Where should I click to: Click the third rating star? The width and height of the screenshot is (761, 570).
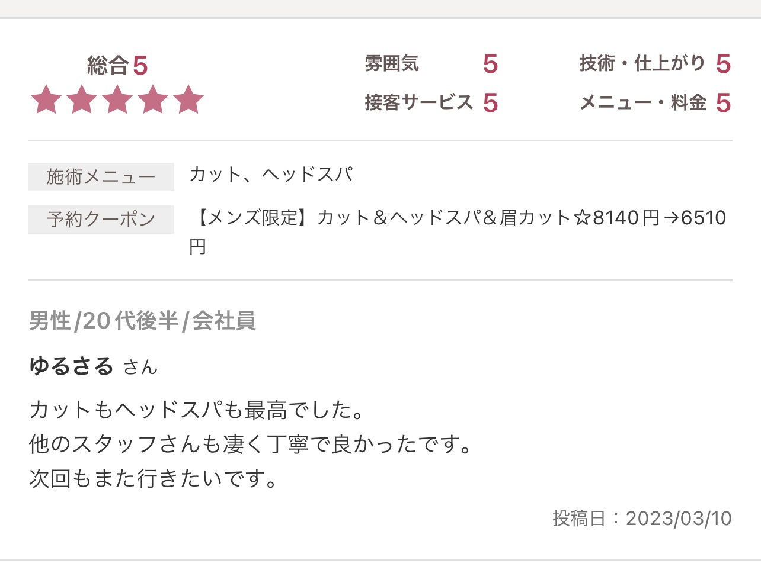click(x=117, y=99)
